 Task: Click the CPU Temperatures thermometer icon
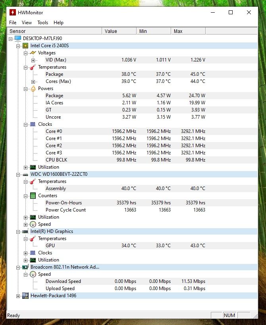[x=33, y=67]
